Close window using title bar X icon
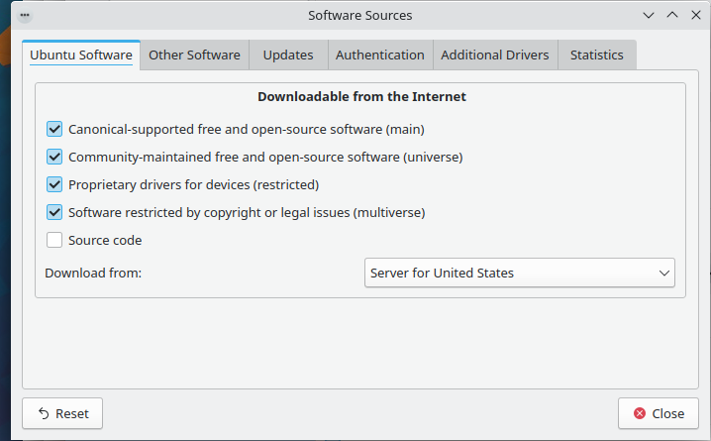 pyautogui.click(x=694, y=16)
